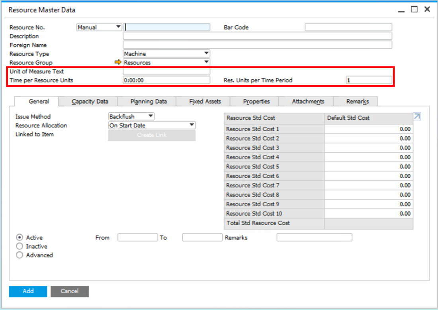Open the Resource Allocation On Start Date dropdown
The image size is (438, 310).
(x=152, y=125)
